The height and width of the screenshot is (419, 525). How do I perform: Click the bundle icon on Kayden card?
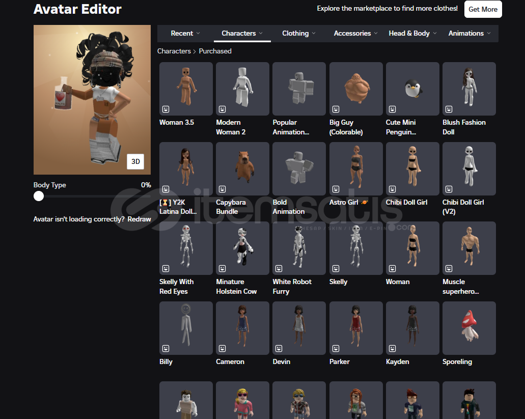(393, 348)
